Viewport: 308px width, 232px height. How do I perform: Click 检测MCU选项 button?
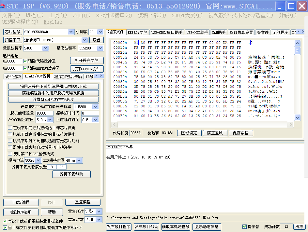[21, 212]
